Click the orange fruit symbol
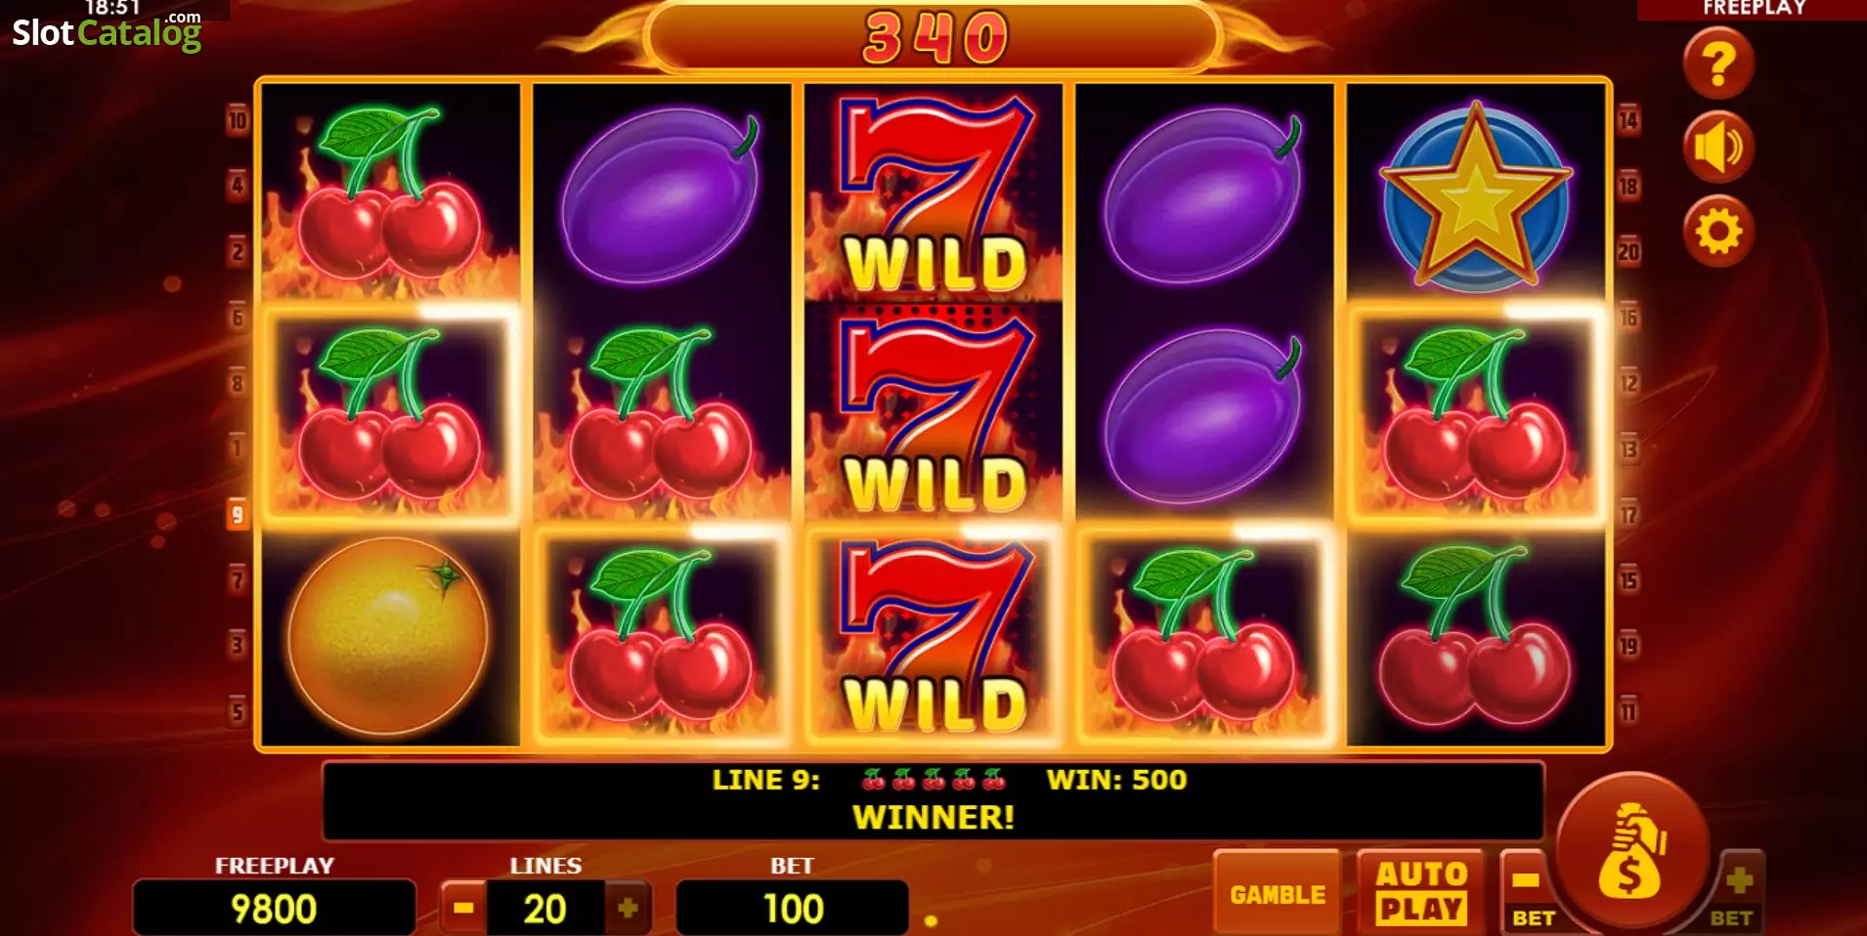This screenshot has width=1867, height=936. (x=388, y=635)
